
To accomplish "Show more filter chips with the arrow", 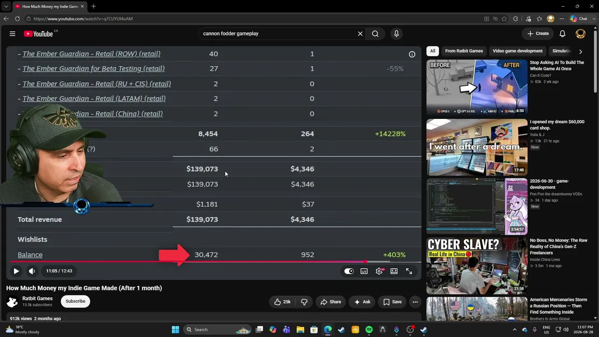I will (580, 51).
